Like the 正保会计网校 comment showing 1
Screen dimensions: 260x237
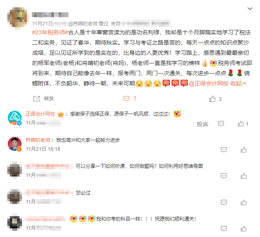point(241,124)
